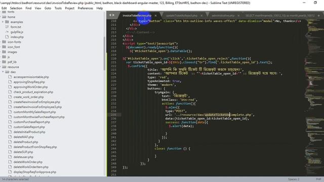Click the next-tab arrow in the tab bar
324x182 pixels.
[x=113, y=15]
